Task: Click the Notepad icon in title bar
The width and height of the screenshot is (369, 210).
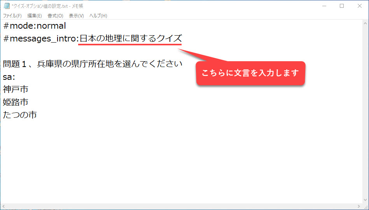Action: pyautogui.click(x=7, y=6)
